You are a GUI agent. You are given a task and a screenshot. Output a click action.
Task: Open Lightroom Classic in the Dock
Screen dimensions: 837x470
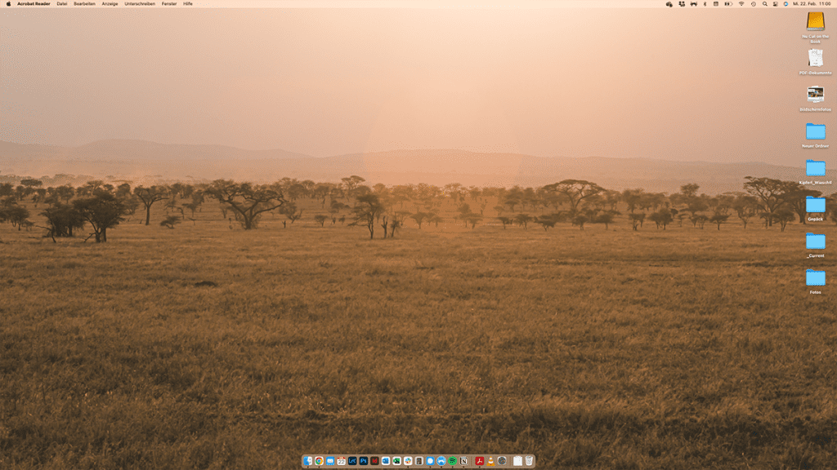[x=352, y=461]
